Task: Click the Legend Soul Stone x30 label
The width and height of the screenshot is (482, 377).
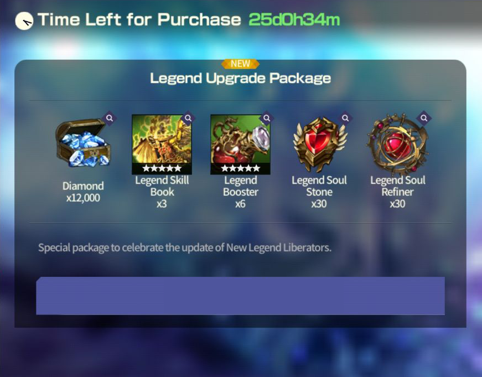Action: pyautogui.click(x=319, y=192)
